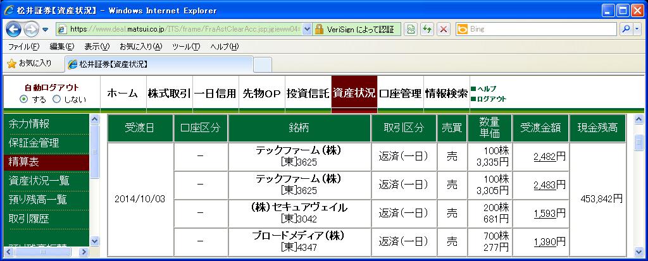
Task: Open 精算表 in the sidebar
Action: coord(46,162)
